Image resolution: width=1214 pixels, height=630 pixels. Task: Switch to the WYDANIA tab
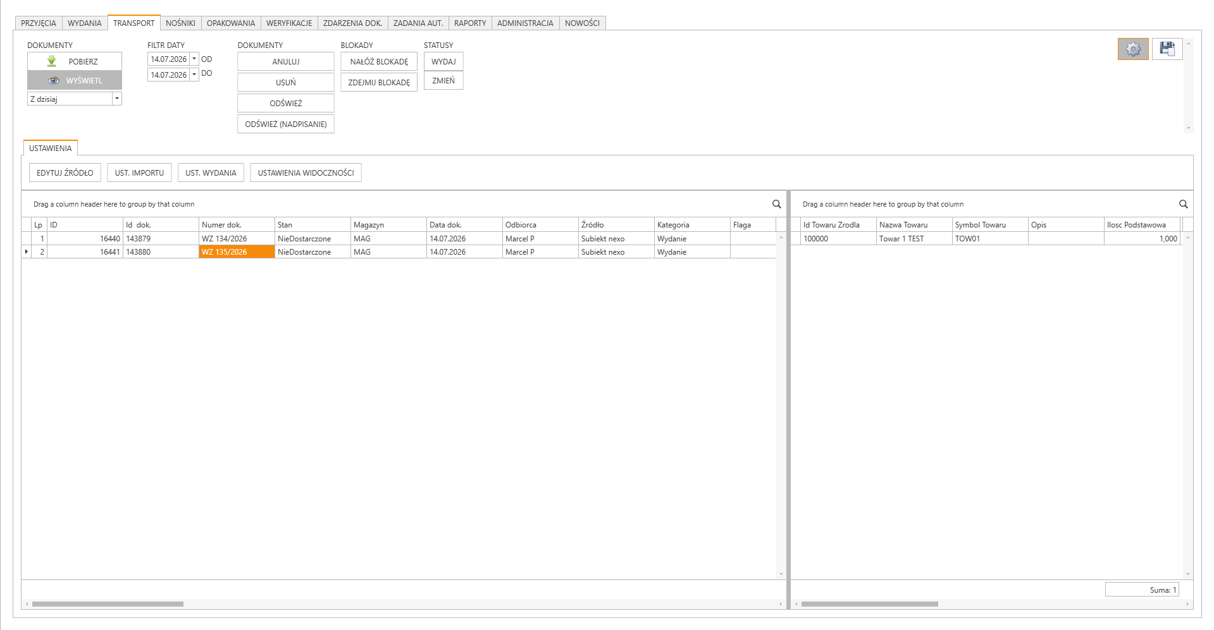[x=85, y=23]
